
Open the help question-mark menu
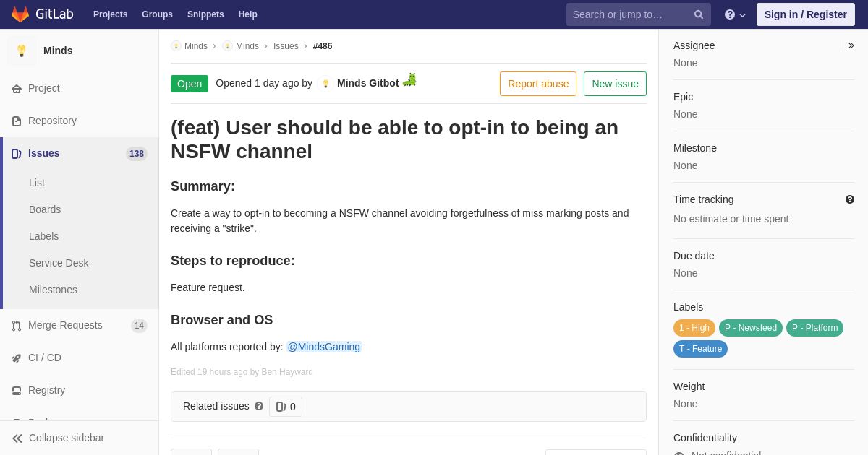click(x=735, y=14)
